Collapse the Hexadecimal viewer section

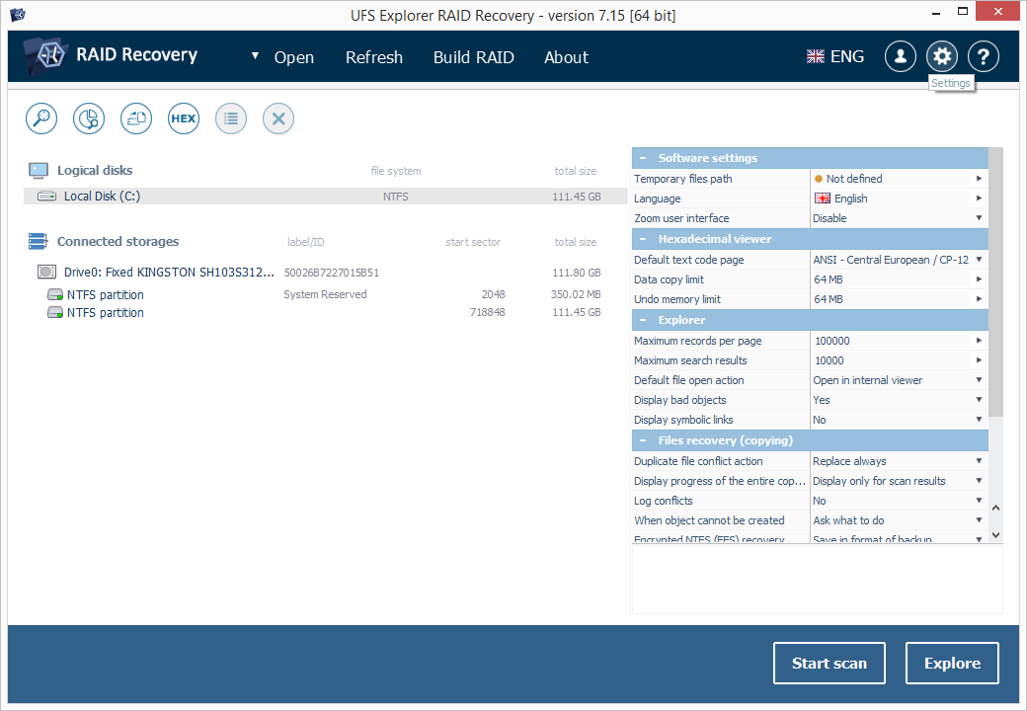click(x=643, y=239)
